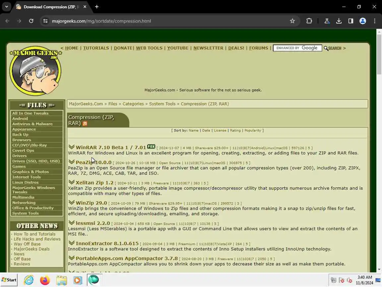Launch Firefox from taskbar

[45, 280]
